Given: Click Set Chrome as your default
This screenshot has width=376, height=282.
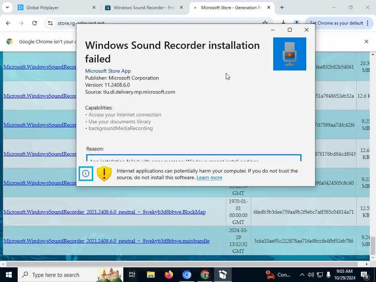Looking at the screenshot, I should point(337,23).
